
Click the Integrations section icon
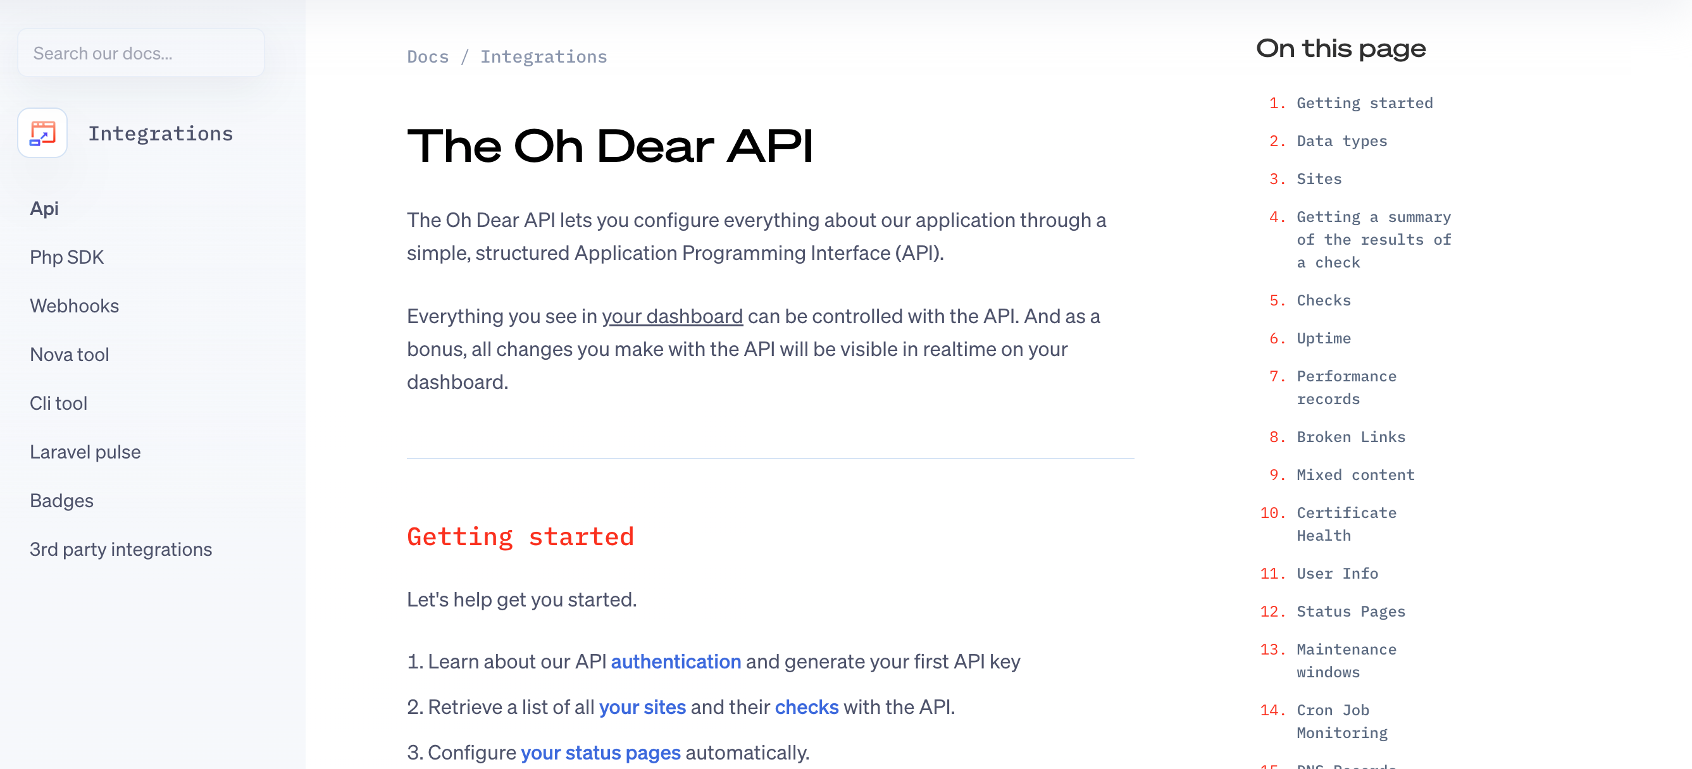tap(42, 133)
